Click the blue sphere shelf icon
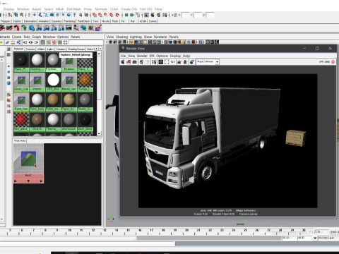The image size is (339, 254). pos(31,28)
